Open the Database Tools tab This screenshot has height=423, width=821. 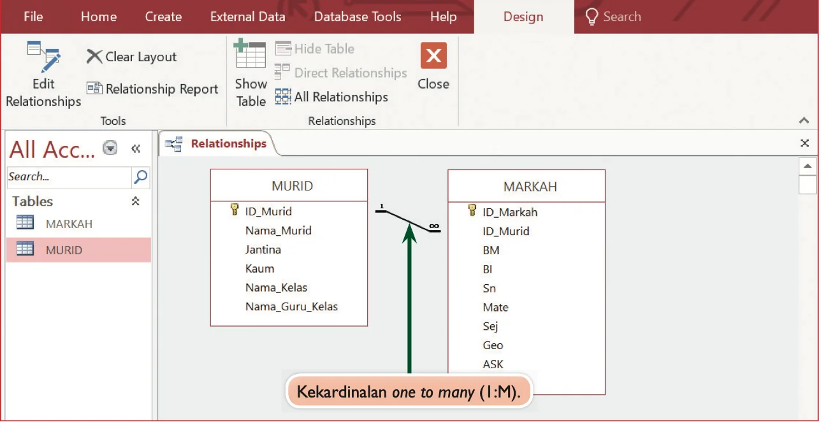point(358,17)
